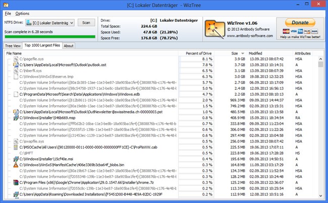Click the Downloaded Installations file icon
Viewport: 328px width, 203px height.
pyautogui.click(x=16, y=194)
